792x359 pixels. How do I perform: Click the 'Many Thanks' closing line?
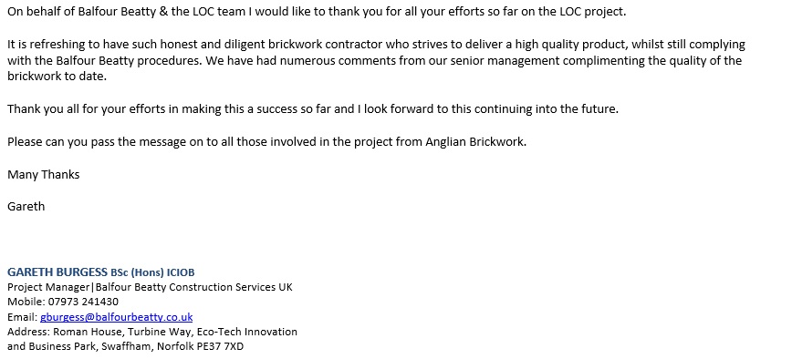click(44, 174)
